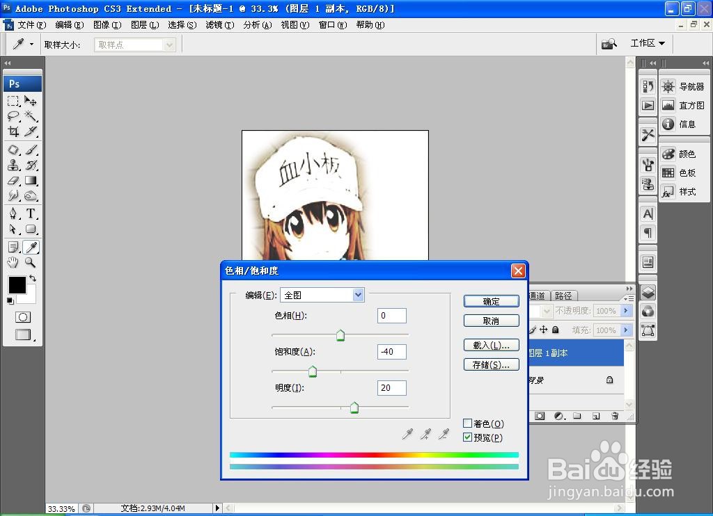Select the Eraser tool

13,180
